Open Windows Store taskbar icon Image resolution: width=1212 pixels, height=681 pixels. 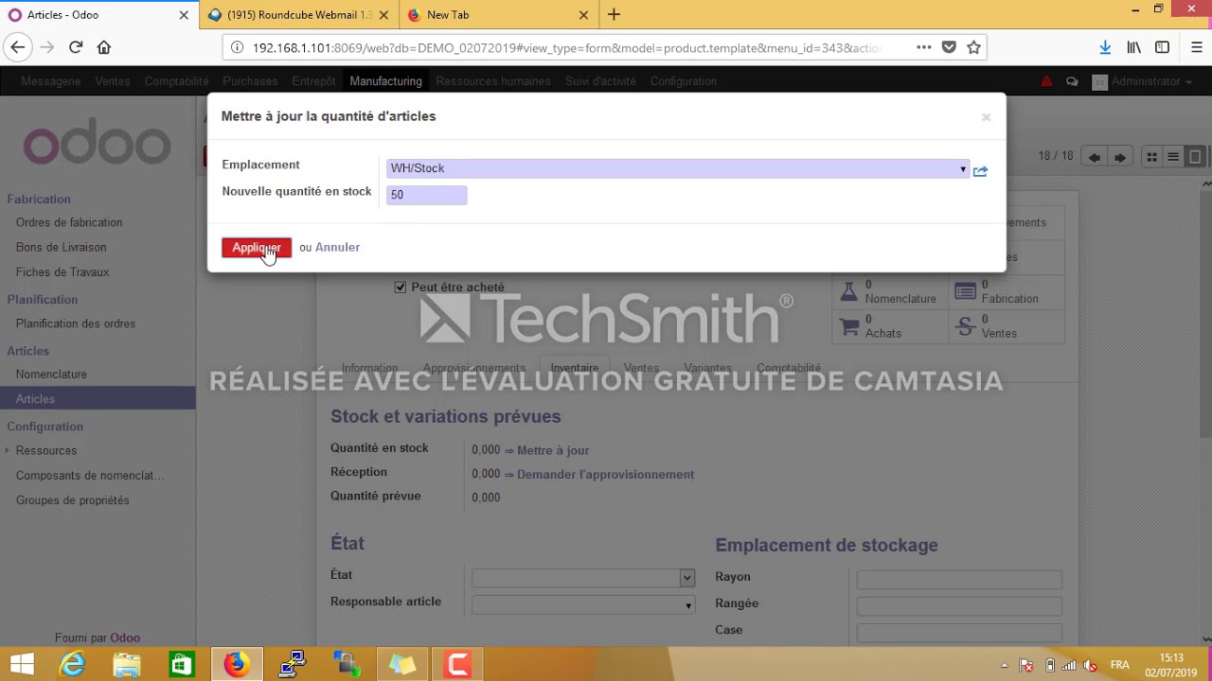(182, 665)
